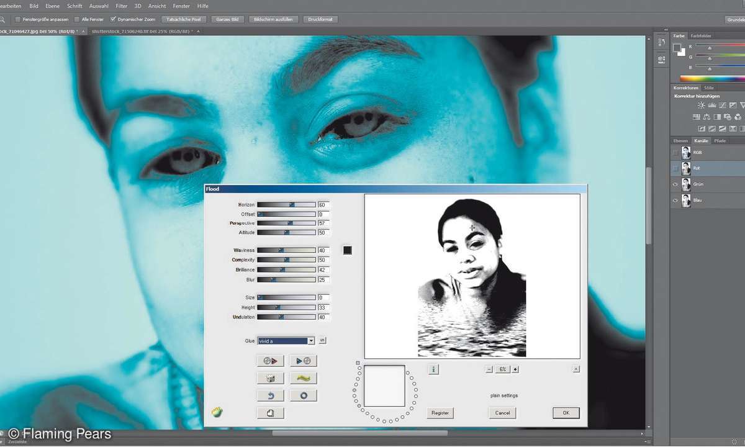Image resolution: width=745 pixels, height=447 pixels.
Task: Zoom out the Flood preview with minus
Action: tap(489, 369)
